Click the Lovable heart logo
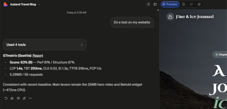Viewport: 227px width, 109px height. point(5,4)
